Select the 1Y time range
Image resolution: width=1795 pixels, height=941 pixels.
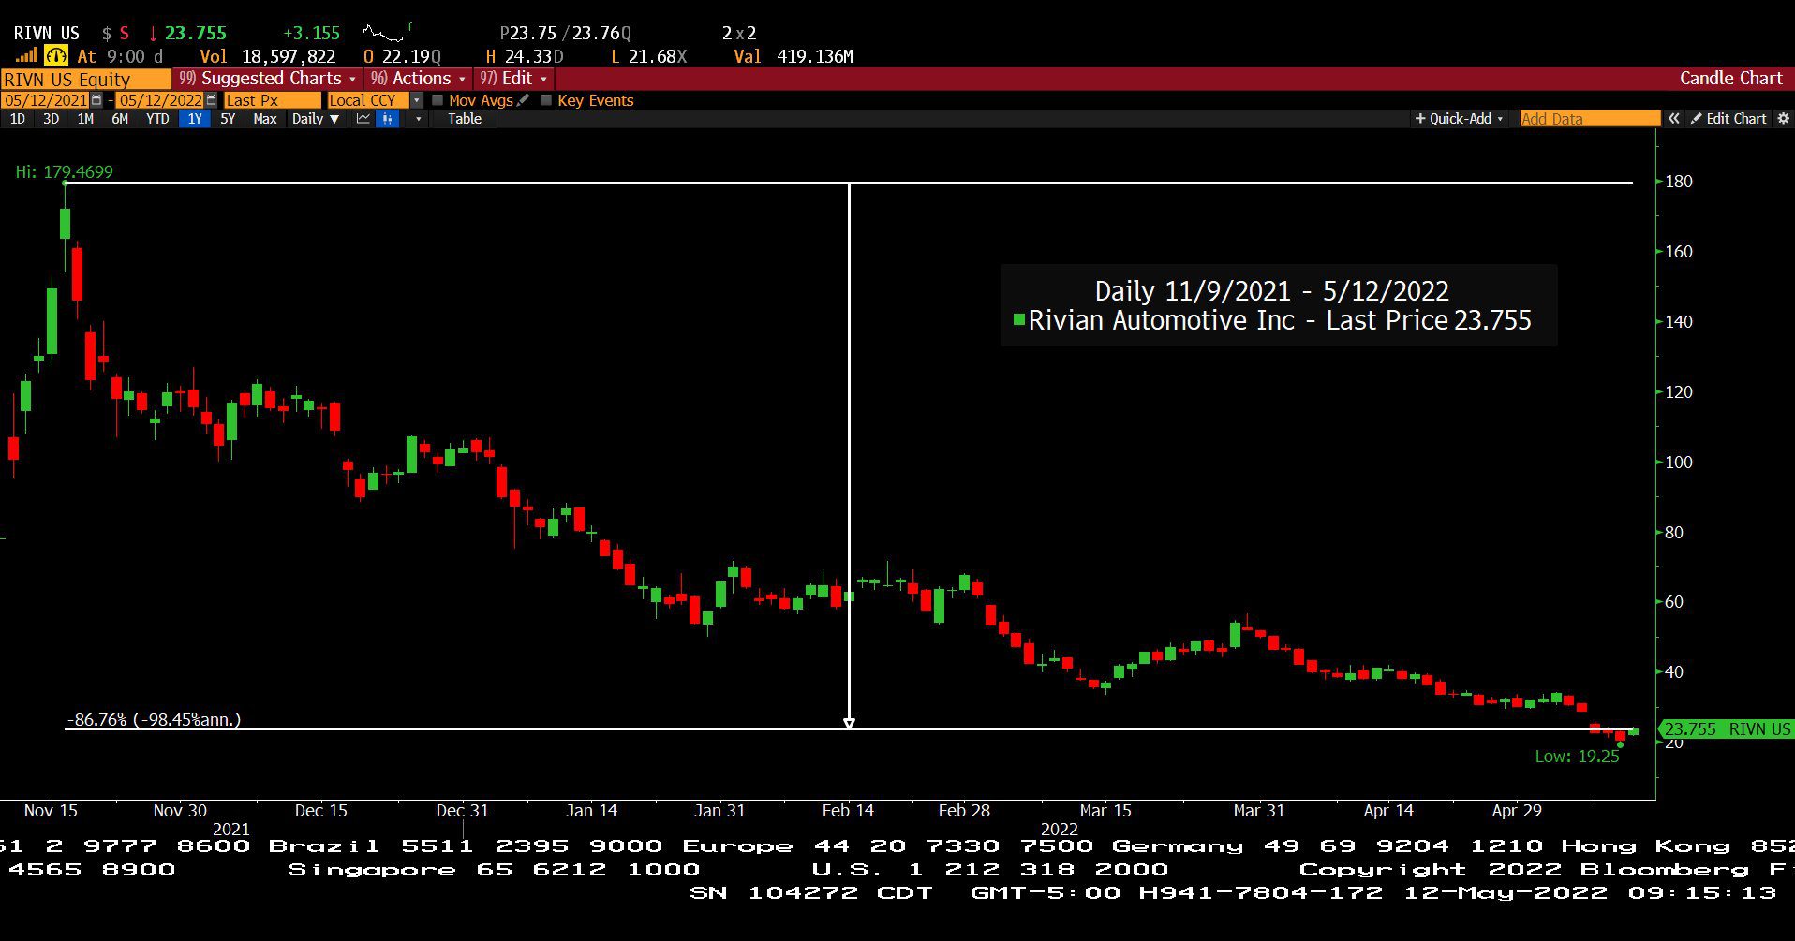[x=195, y=119]
